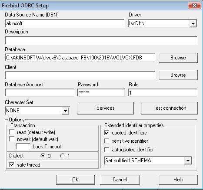Click Browse next to Database path
Image resolution: width=203 pixels, height=190 pixels.
tap(178, 58)
